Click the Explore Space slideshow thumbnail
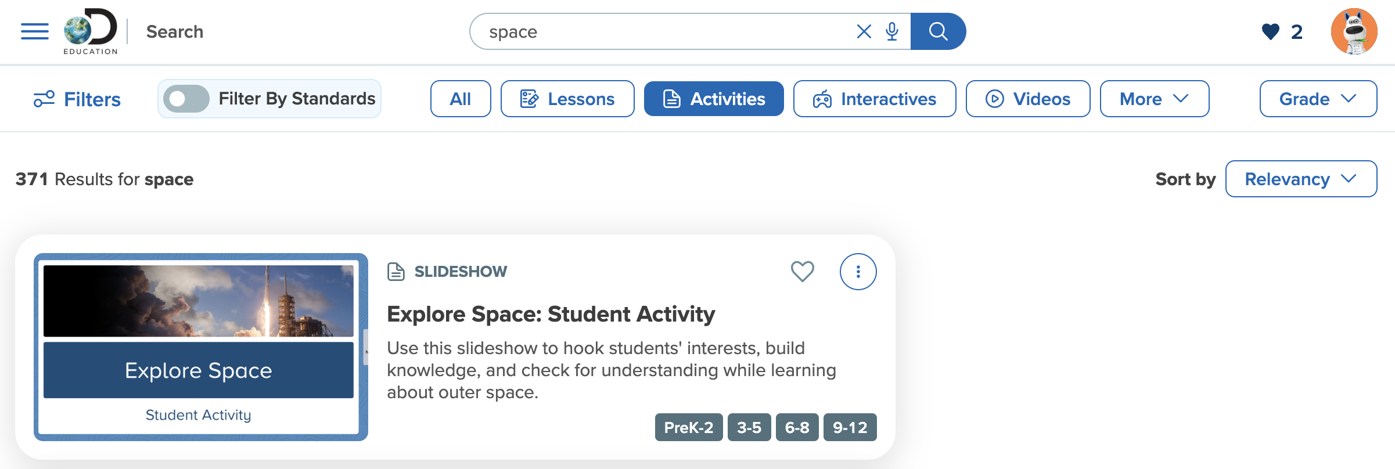 click(x=201, y=347)
